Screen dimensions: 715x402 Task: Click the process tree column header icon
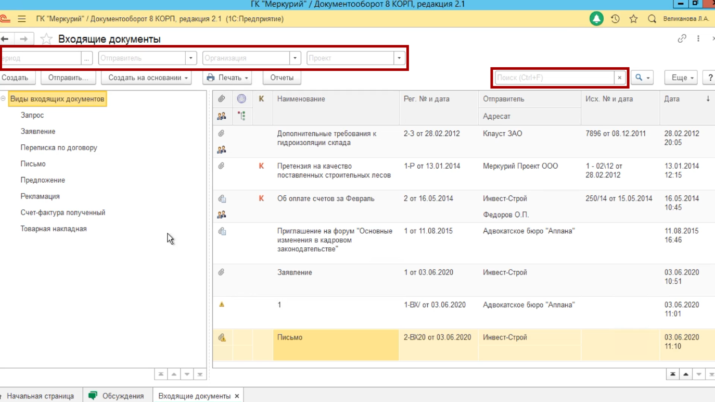click(241, 116)
